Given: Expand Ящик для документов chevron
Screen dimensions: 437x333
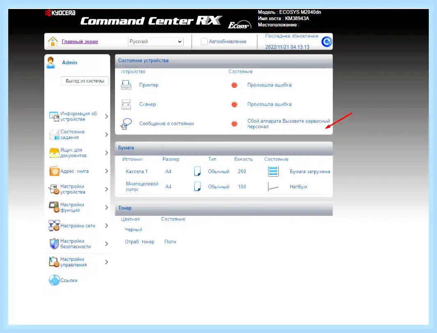Looking at the screenshot, I should click(x=106, y=153).
